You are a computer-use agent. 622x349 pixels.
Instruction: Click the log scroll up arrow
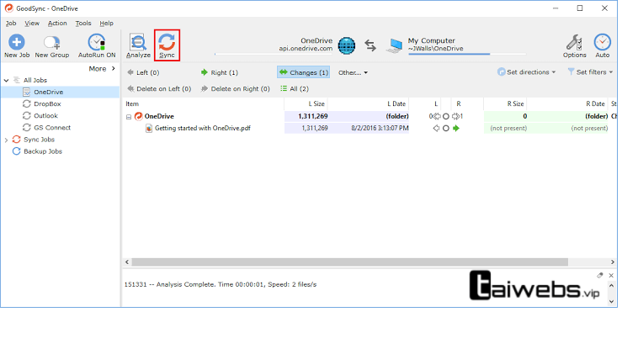point(611,286)
